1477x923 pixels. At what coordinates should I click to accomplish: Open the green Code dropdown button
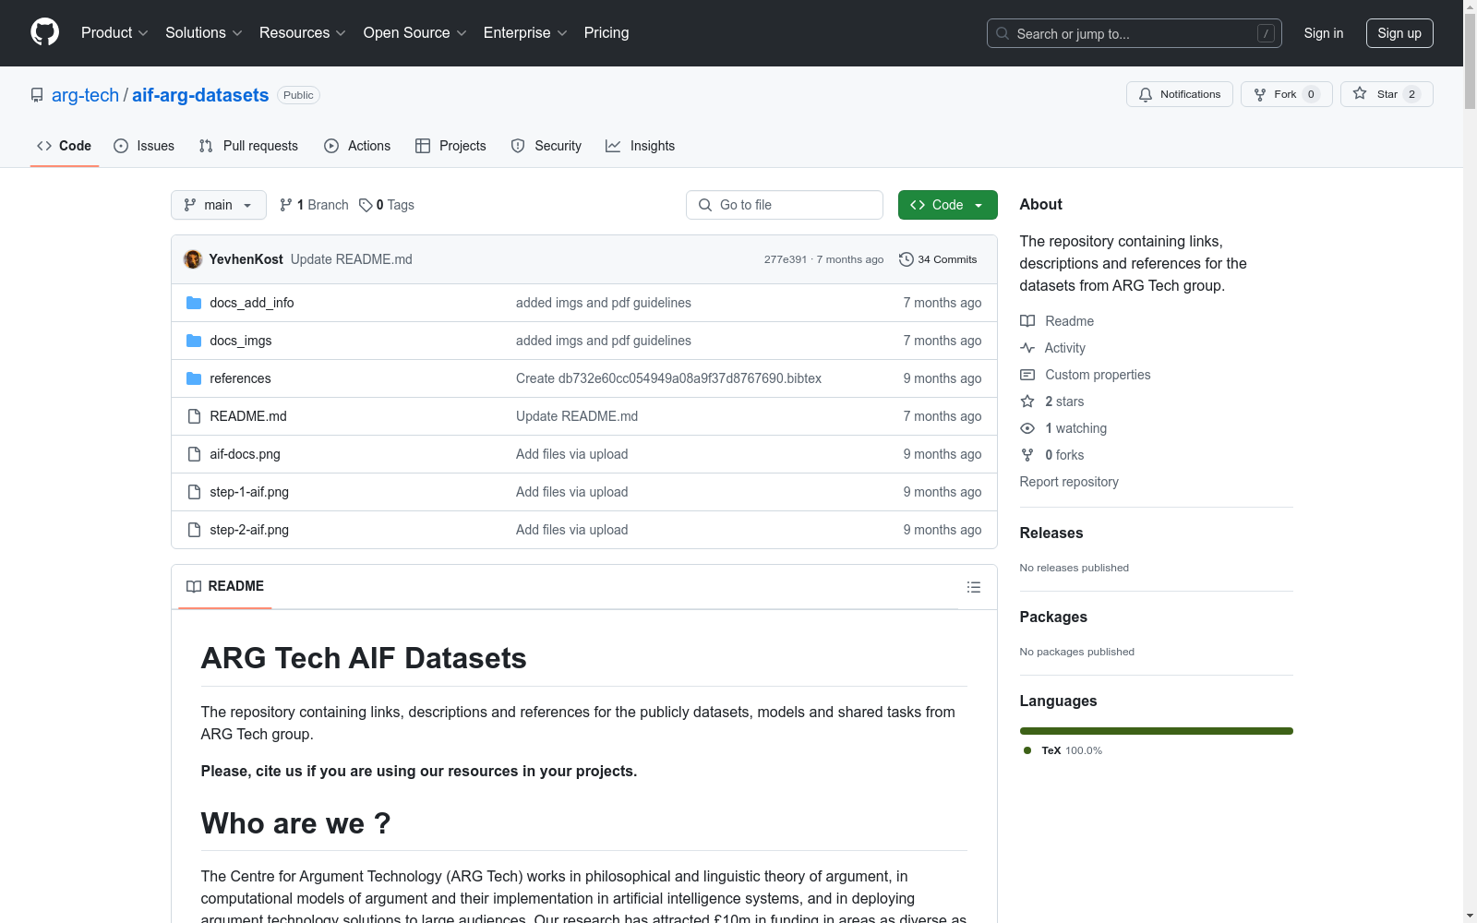point(947,205)
